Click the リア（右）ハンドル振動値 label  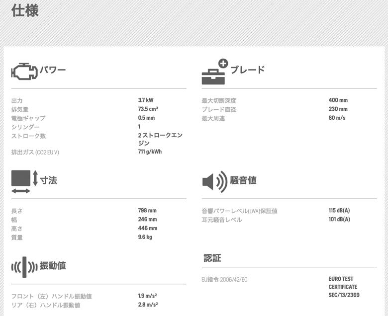pos(46,305)
